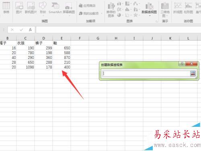Select cell containing 210

62,62
